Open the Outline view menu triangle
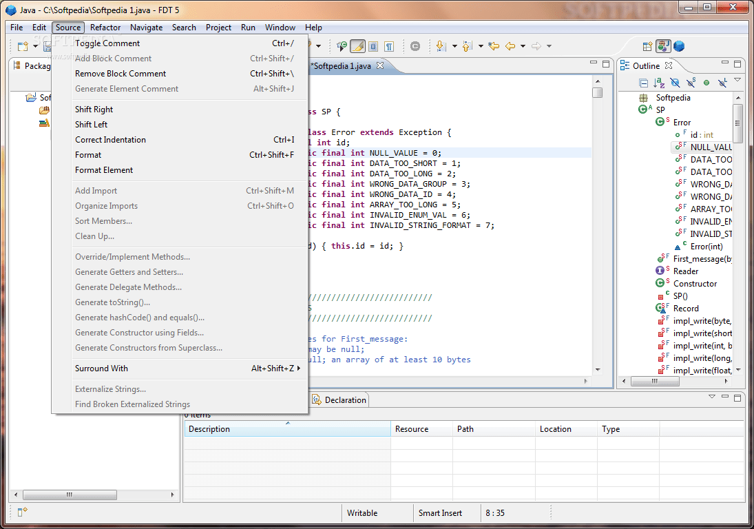The image size is (754, 529). 737,81
